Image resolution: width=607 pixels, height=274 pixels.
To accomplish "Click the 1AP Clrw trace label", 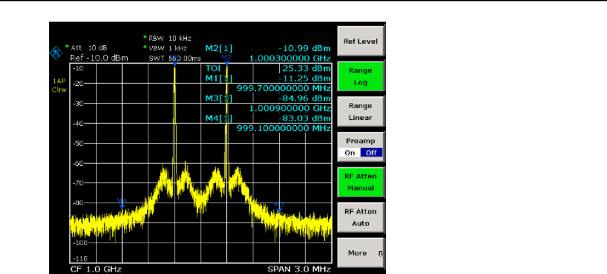I will click(60, 85).
